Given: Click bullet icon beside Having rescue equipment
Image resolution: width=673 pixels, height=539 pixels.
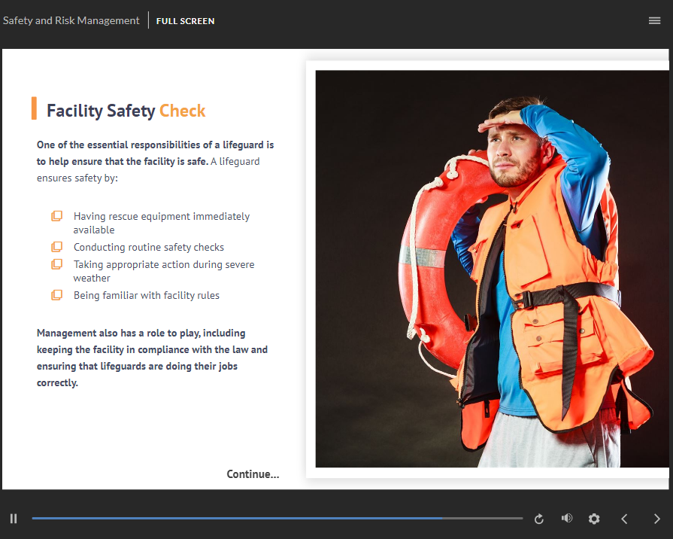Looking at the screenshot, I should pos(56,216).
